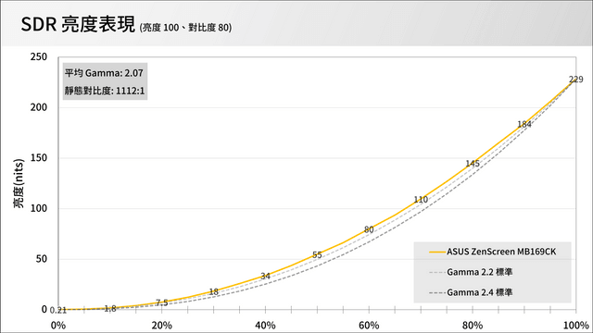Click the 55 data point label

(317, 255)
